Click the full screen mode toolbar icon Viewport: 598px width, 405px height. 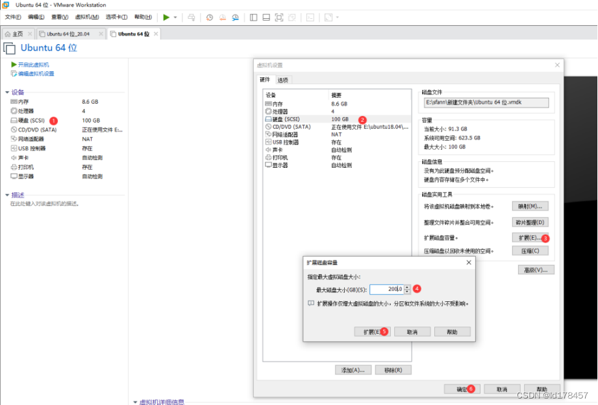click(x=279, y=17)
